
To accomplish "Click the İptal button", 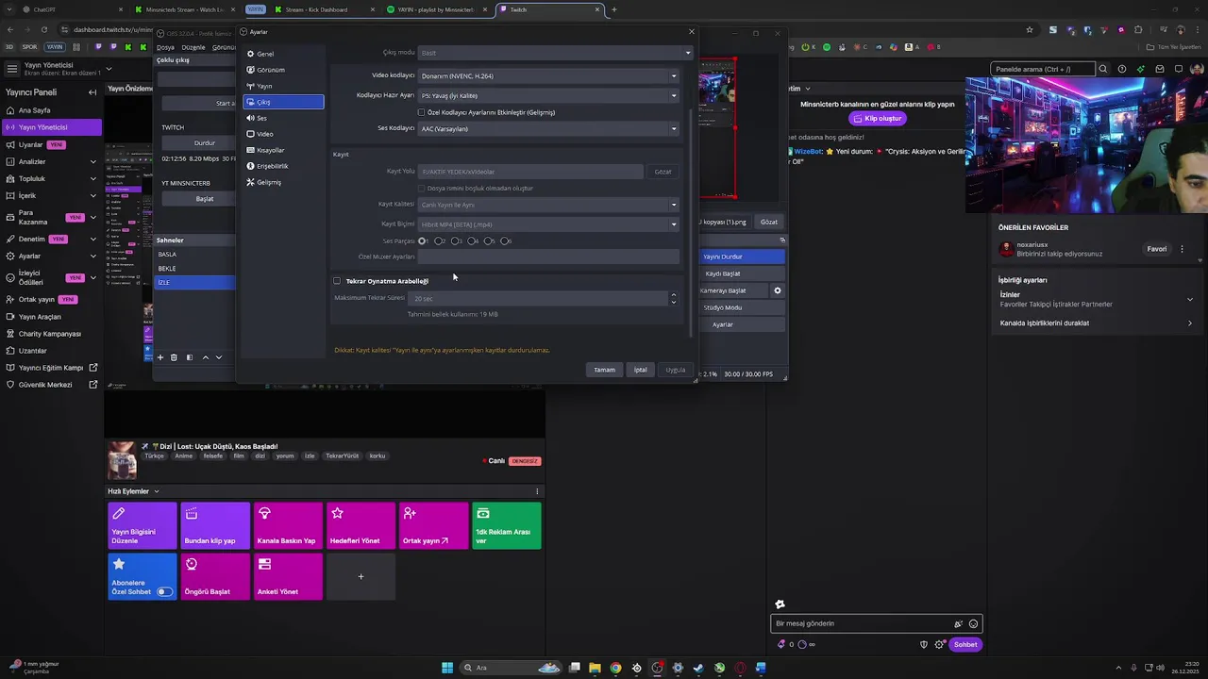I will (x=640, y=370).
